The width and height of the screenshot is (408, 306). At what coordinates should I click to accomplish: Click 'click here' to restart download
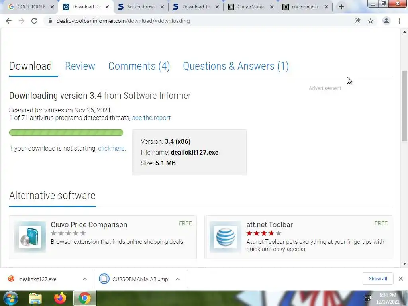point(112,148)
